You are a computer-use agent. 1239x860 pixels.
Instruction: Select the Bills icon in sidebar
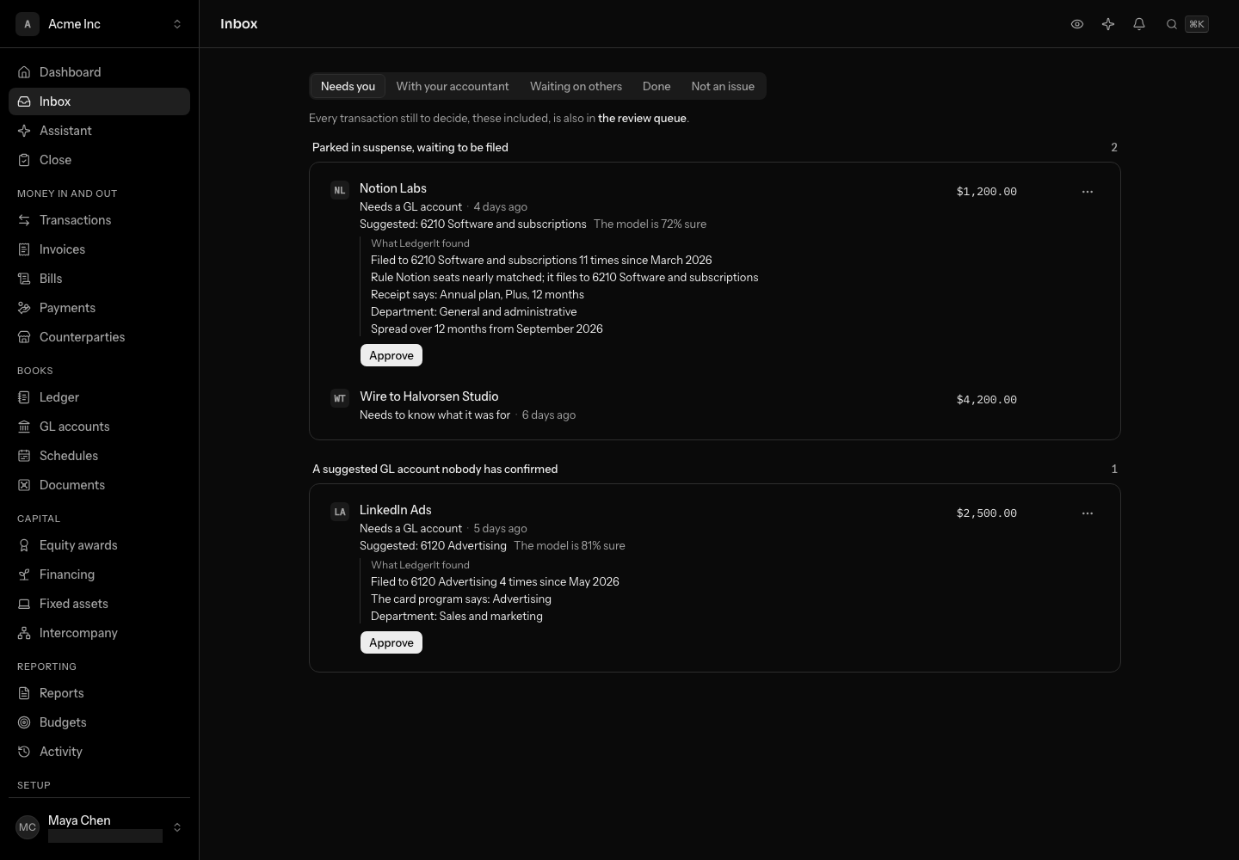[x=24, y=279]
